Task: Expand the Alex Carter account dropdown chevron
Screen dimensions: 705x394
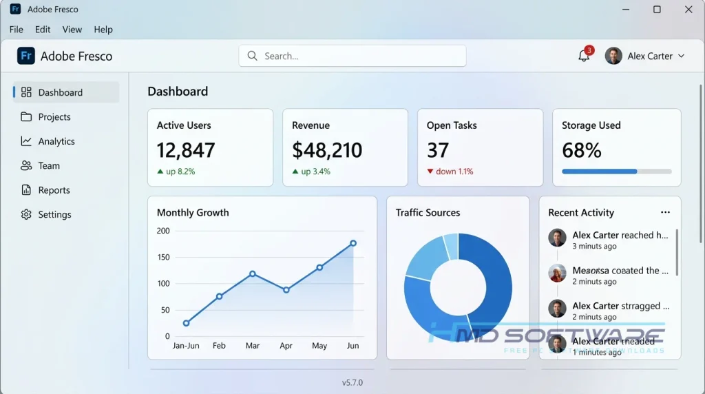Action: click(681, 56)
